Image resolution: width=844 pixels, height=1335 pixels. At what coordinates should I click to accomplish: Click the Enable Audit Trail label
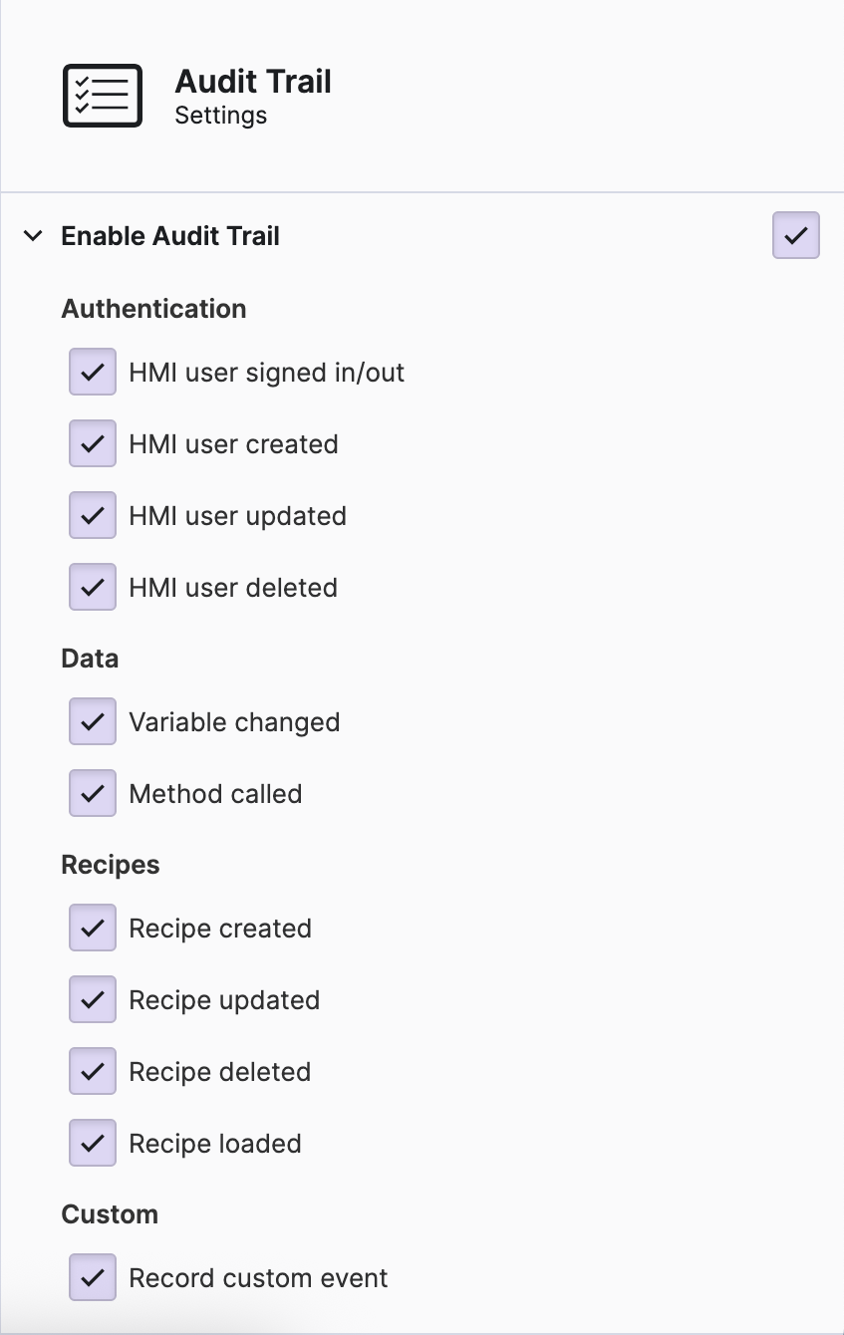coord(170,236)
